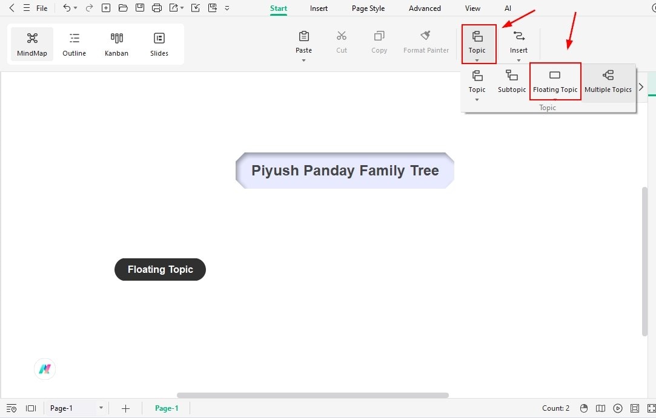Image resolution: width=656 pixels, height=418 pixels.
Task: Open the Paste dropdown arrow
Action: pyautogui.click(x=303, y=59)
